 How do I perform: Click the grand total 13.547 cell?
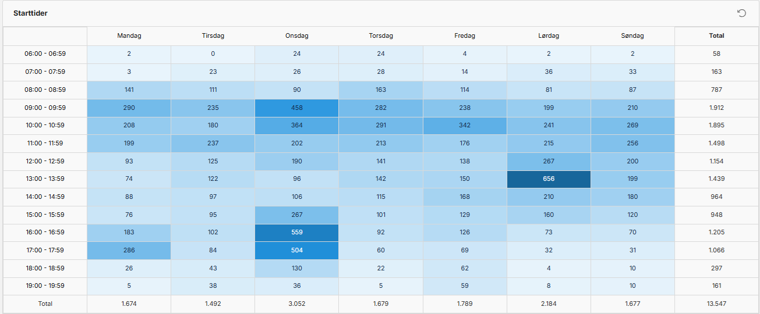[x=716, y=304]
